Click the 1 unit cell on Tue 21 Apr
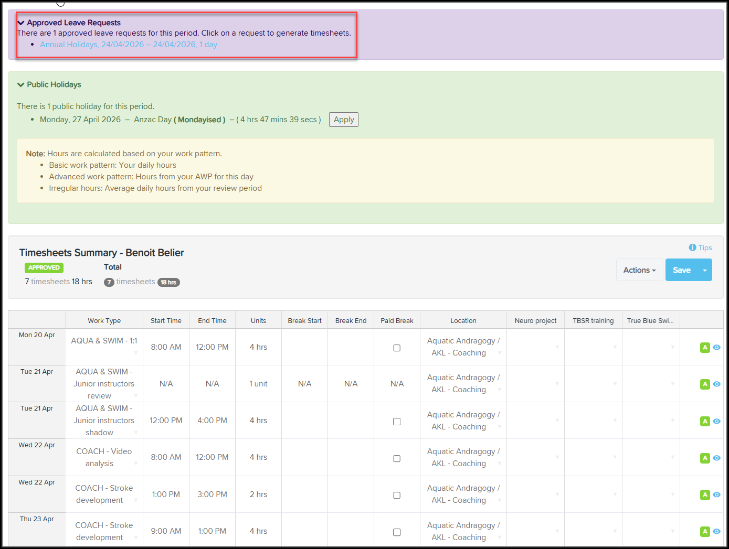 [258, 384]
